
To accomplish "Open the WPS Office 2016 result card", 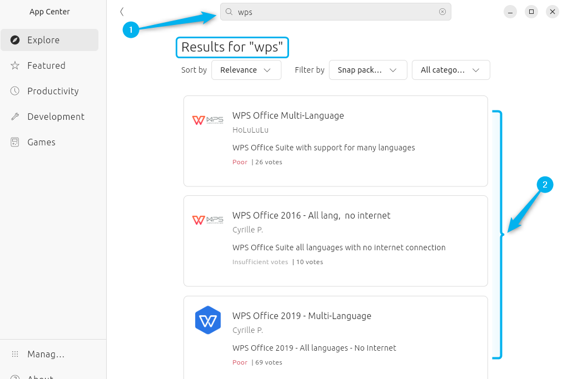I will (335, 240).
